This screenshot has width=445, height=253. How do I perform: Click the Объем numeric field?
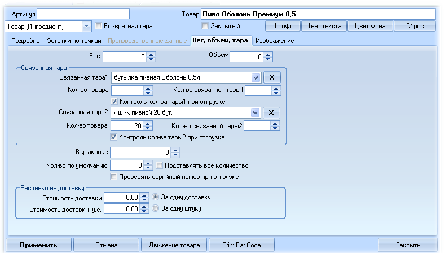[247, 57]
